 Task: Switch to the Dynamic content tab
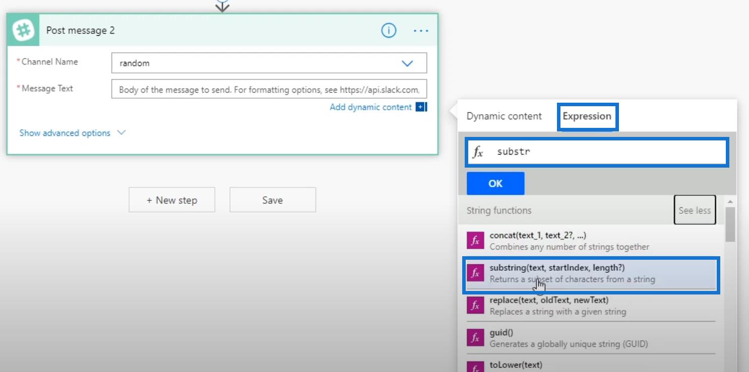click(504, 116)
